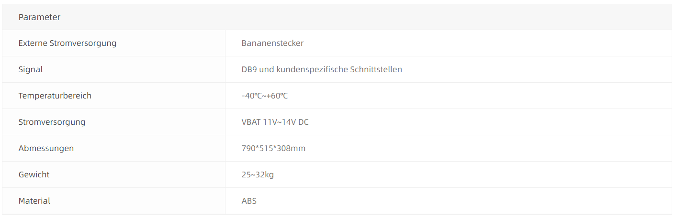Viewport: 675px width, 218px height.
Task: Select the Abmessungen row label
Action: coord(46,148)
